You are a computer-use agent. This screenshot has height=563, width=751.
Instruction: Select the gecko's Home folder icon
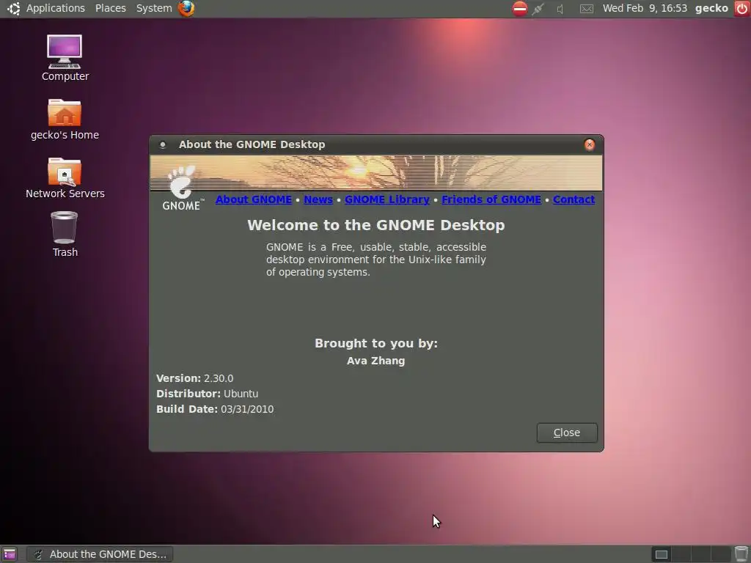point(65,119)
